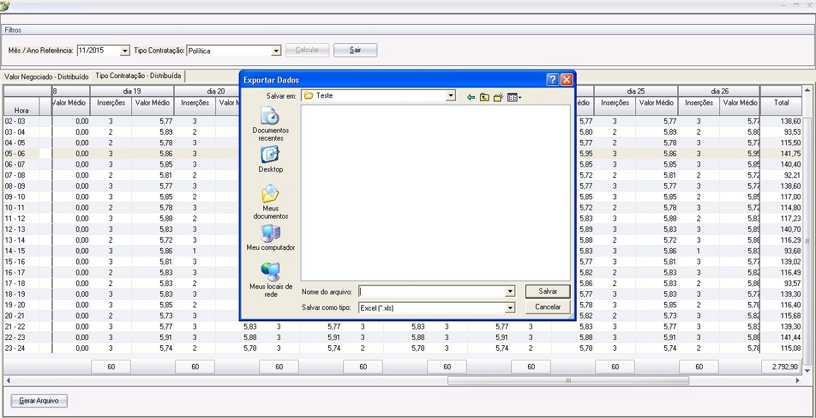Expand the Salvar em folder dropdown
The image size is (816, 418).
click(x=451, y=96)
